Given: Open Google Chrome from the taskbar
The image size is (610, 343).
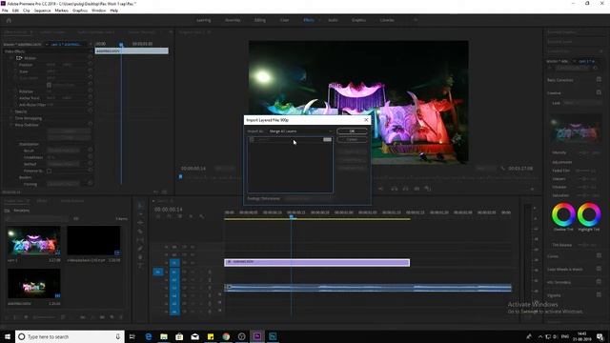Looking at the screenshot, I should point(226,336).
